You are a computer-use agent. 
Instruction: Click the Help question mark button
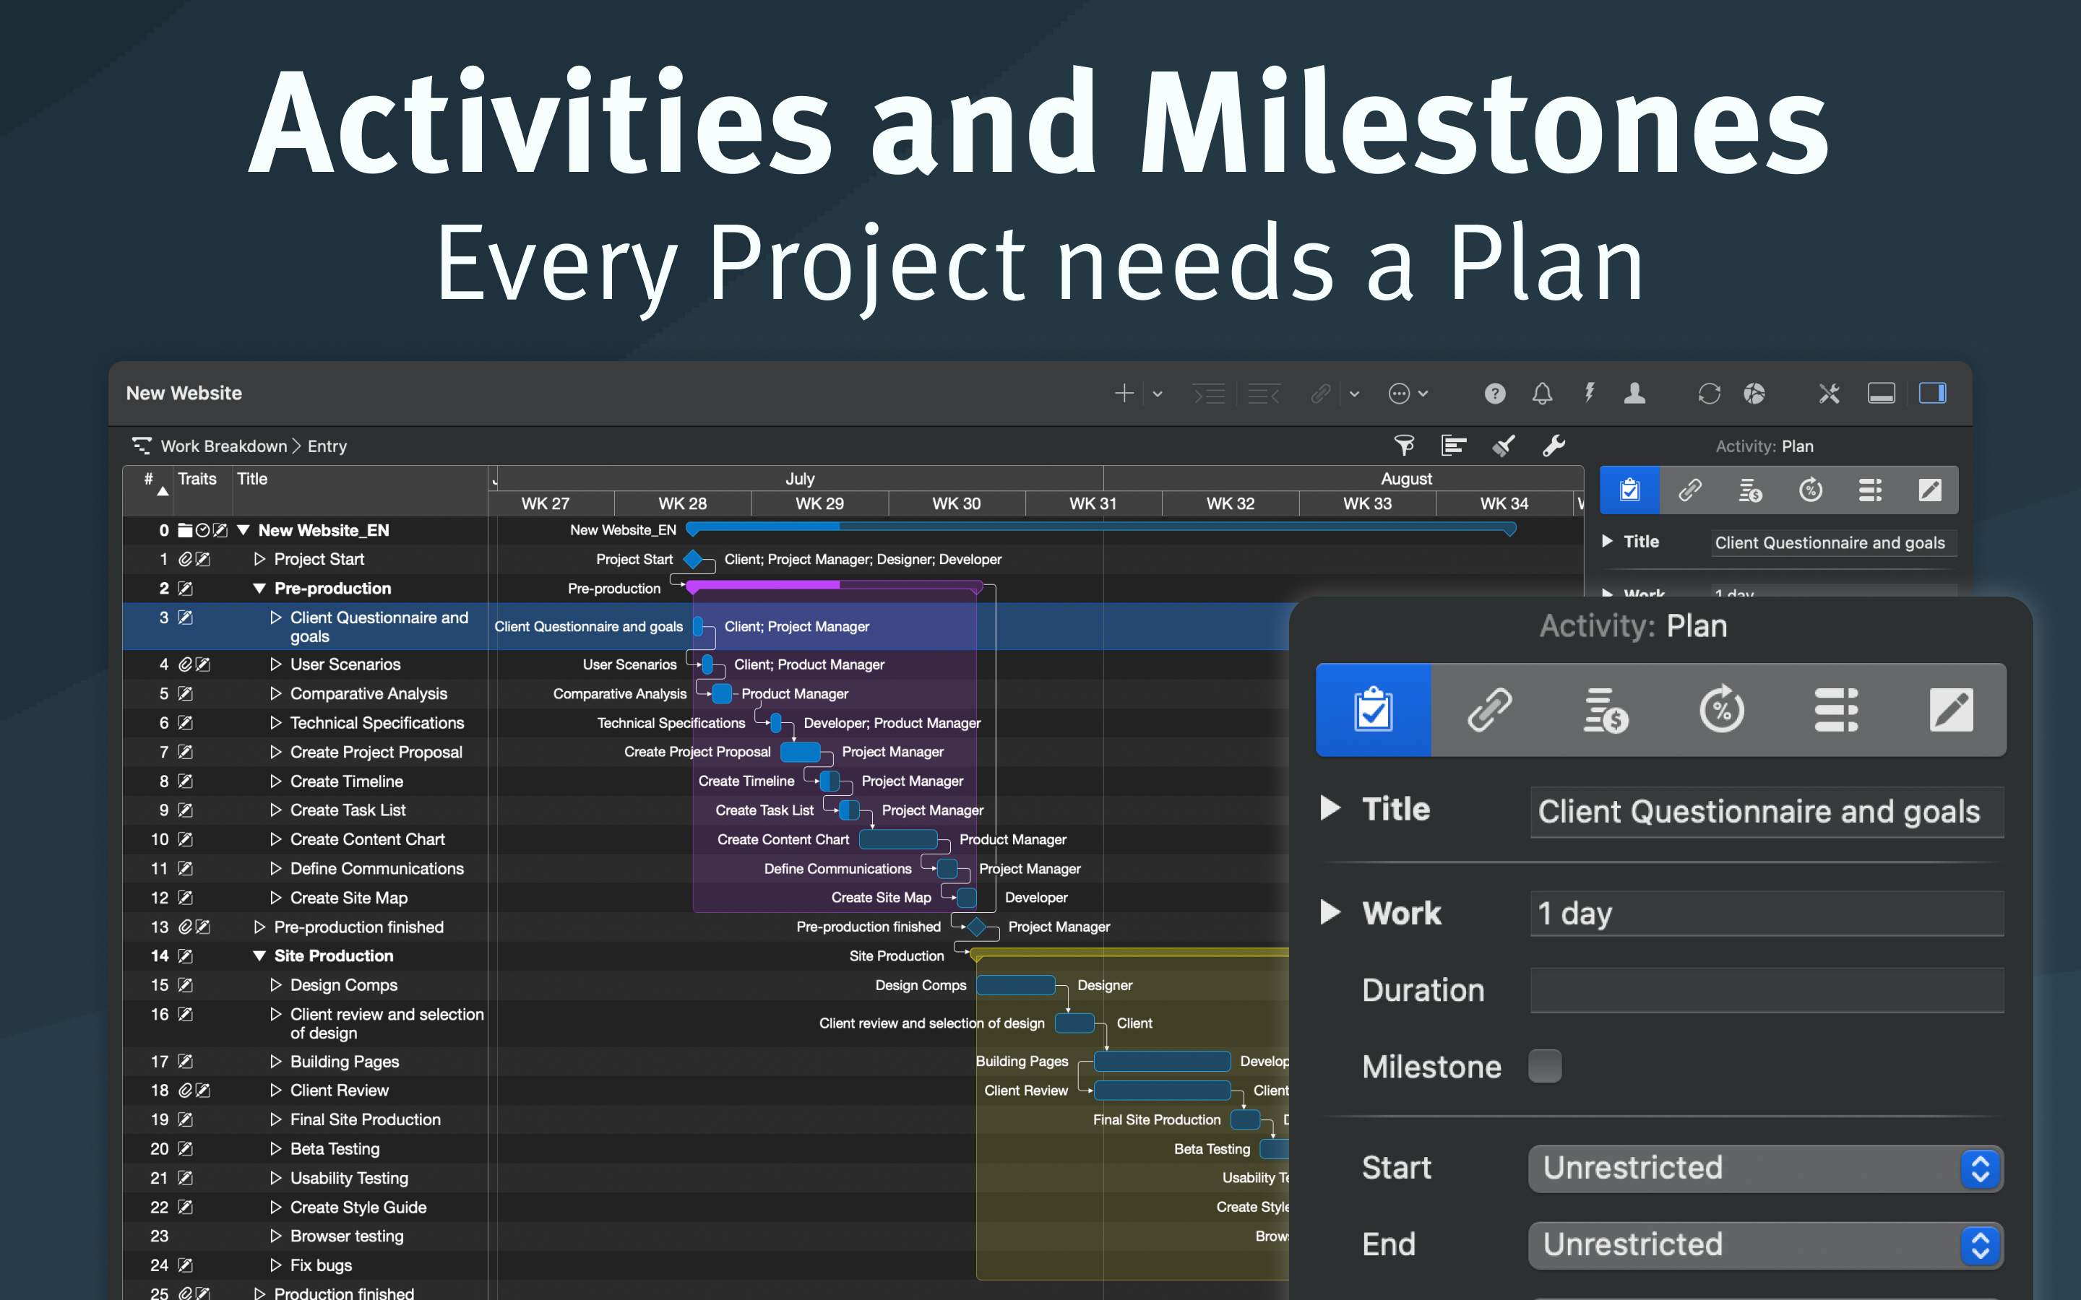click(1494, 393)
